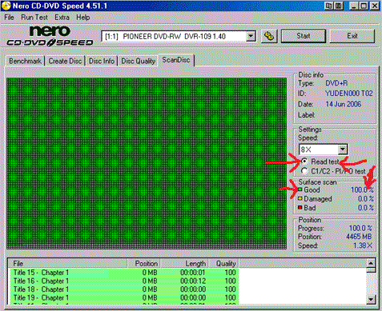382x311 pixels.
Task: Click the disc type value DVD+R
Action: pyautogui.click(x=336, y=83)
